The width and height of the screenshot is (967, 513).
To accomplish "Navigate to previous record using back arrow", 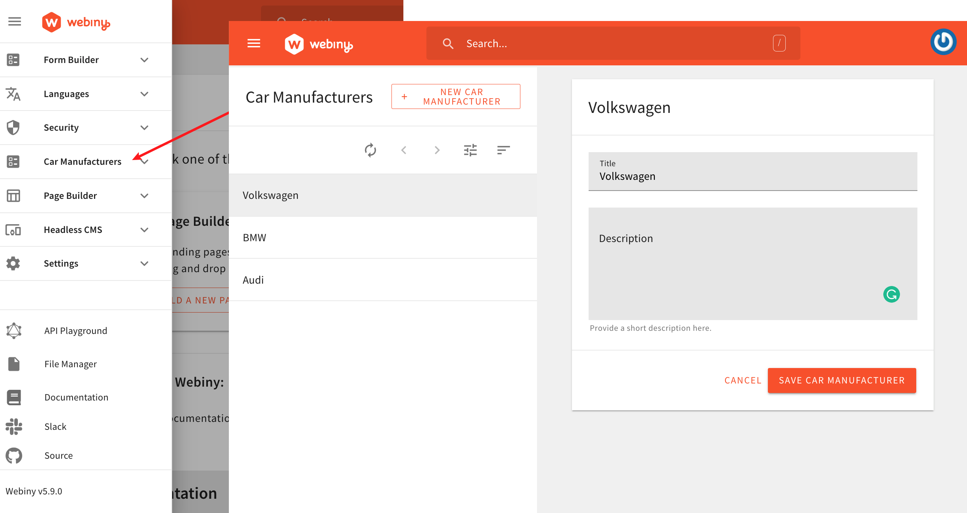I will 403,151.
